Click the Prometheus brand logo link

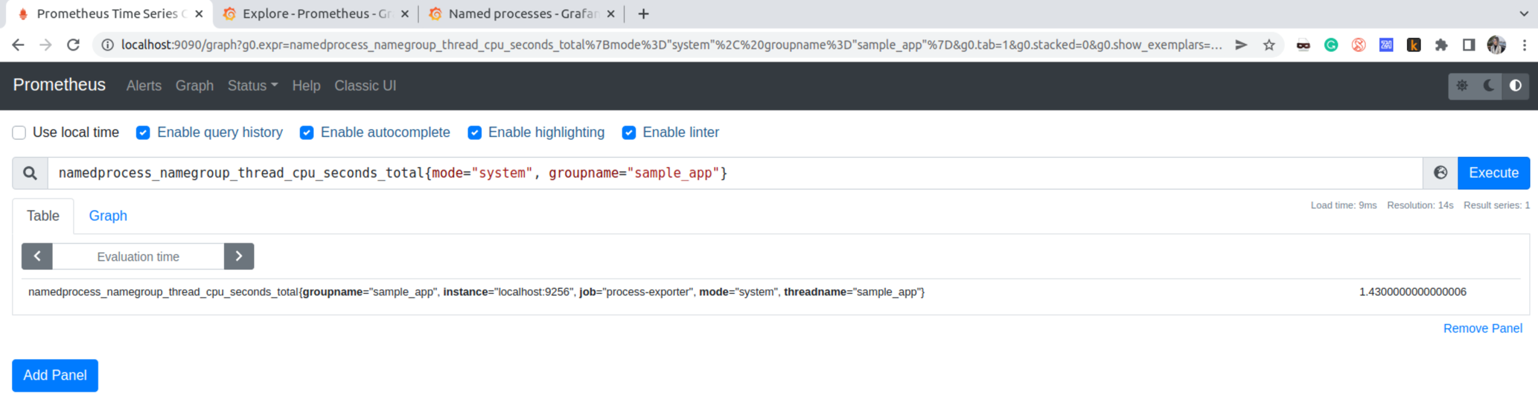pos(59,85)
